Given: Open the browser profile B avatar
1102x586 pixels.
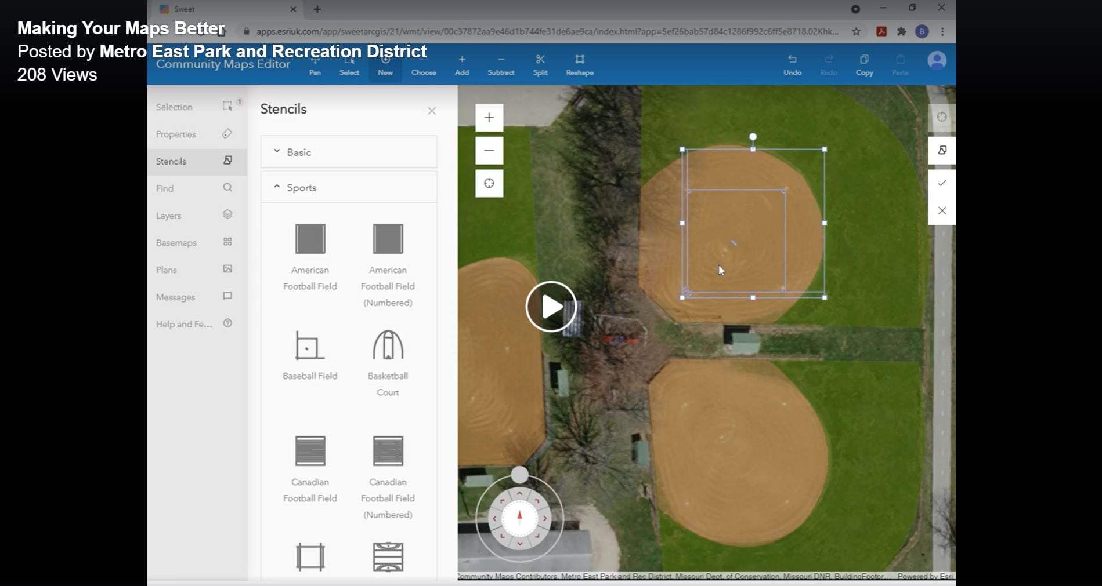Looking at the screenshot, I should point(922,31).
